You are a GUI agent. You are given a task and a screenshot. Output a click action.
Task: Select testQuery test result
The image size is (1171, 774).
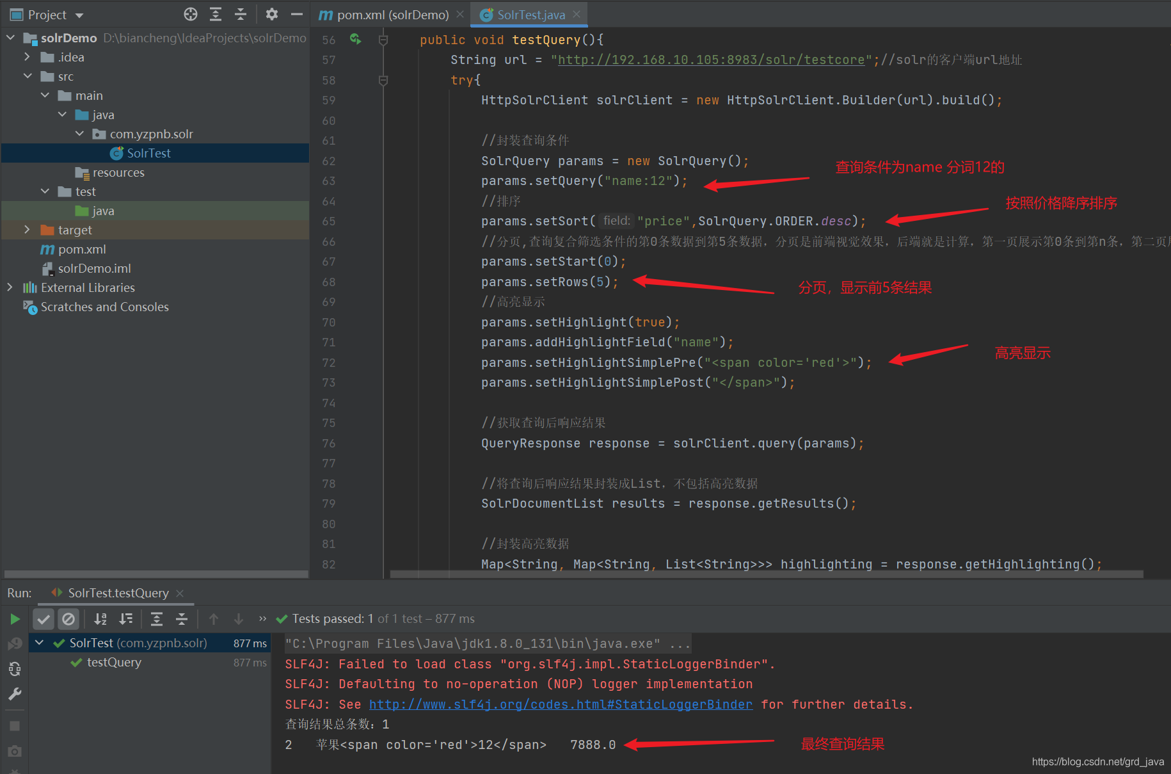click(114, 662)
